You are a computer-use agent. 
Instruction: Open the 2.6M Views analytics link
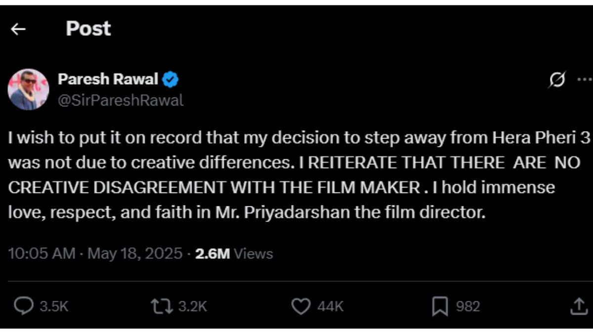234,254
